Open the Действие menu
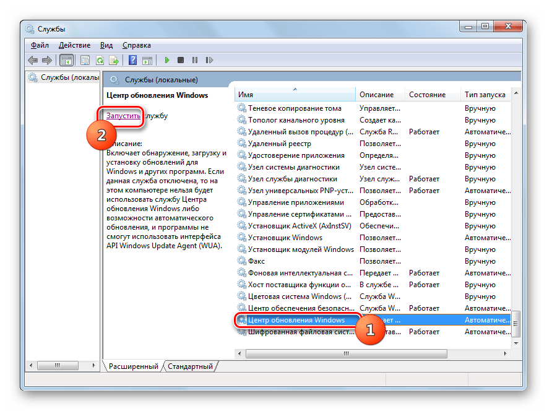The width and height of the screenshot is (547, 411). (74, 45)
